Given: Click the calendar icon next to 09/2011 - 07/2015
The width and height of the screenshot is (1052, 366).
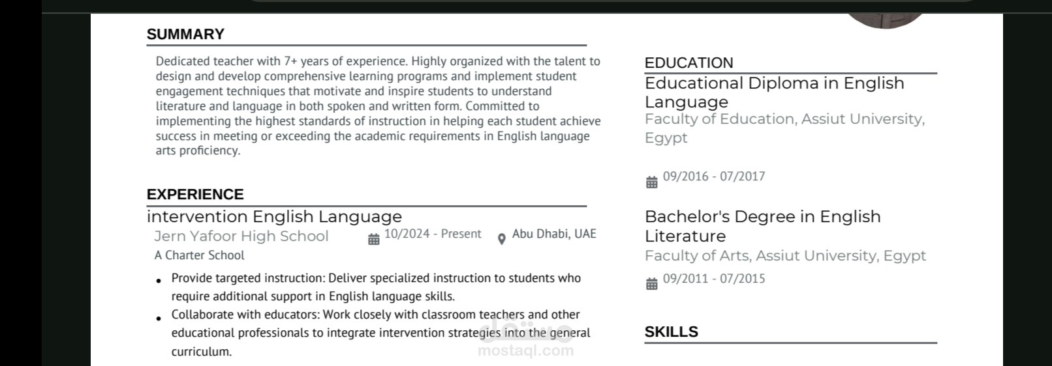Looking at the screenshot, I should 651,284.
